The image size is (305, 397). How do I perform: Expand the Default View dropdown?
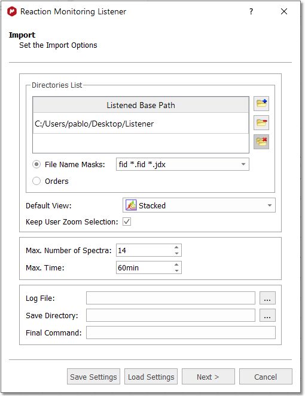click(x=270, y=205)
